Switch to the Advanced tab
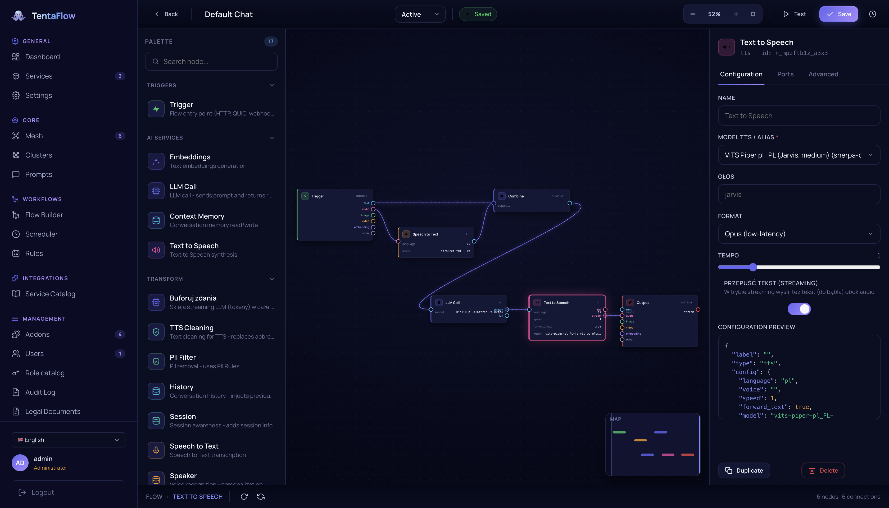889x508 pixels. point(823,74)
